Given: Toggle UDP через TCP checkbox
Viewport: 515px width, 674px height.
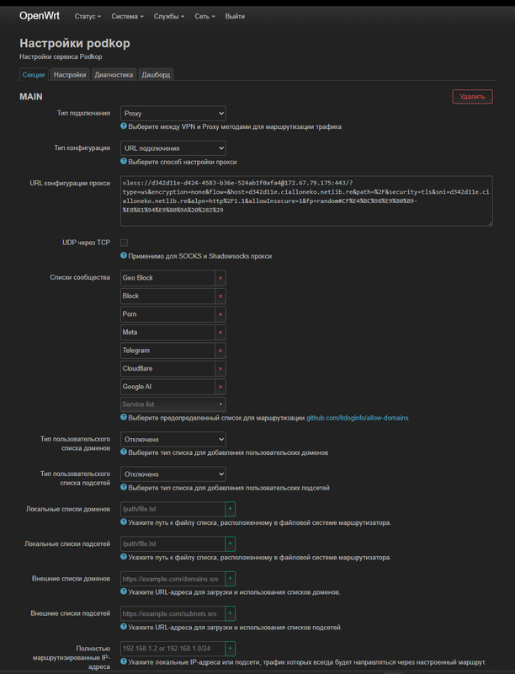Looking at the screenshot, I should [124, 243].
